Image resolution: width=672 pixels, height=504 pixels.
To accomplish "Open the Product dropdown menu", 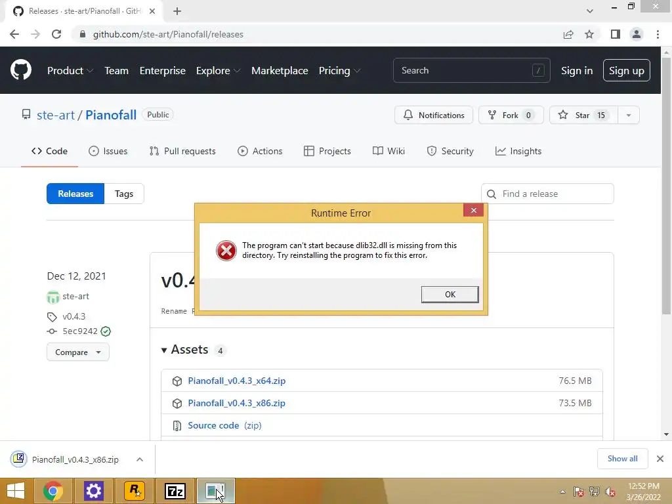I will tap(70, 71).
